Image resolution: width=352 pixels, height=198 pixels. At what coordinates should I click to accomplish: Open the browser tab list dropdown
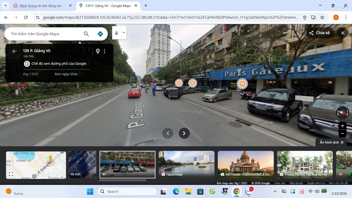tap(5, 6)
